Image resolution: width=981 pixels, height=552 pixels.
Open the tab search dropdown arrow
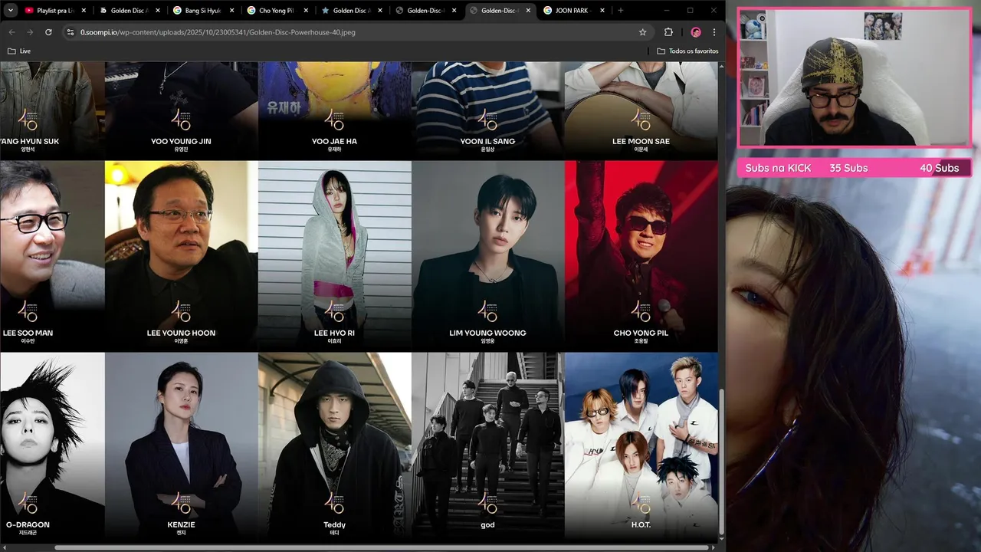(11, 11)
